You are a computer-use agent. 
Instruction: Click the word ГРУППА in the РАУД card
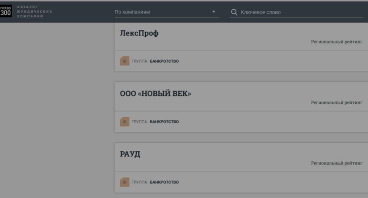(x=139, y=182)
